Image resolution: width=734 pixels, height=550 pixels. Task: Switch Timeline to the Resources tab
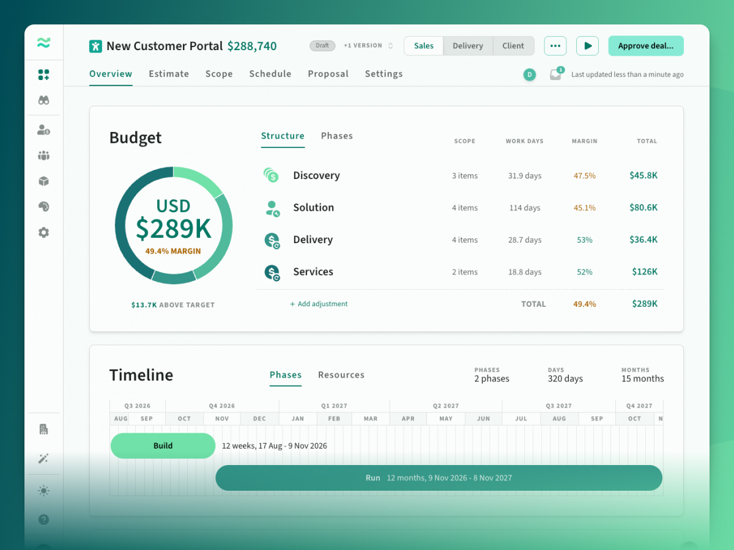coord(341,375)
